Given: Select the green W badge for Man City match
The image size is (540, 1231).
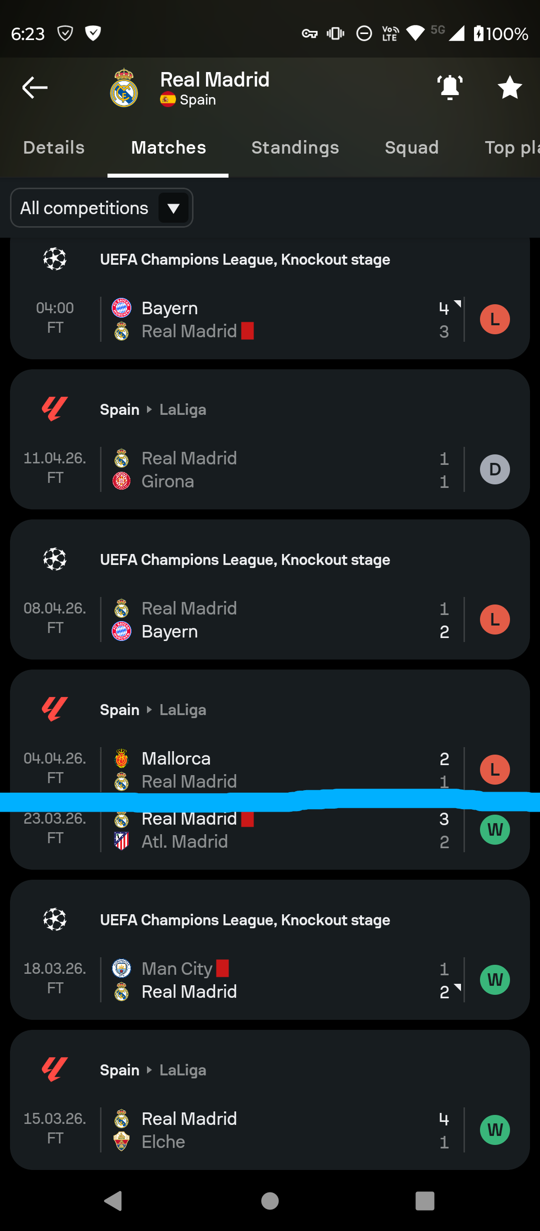Looking at the screenshot, I should [495, 980].
